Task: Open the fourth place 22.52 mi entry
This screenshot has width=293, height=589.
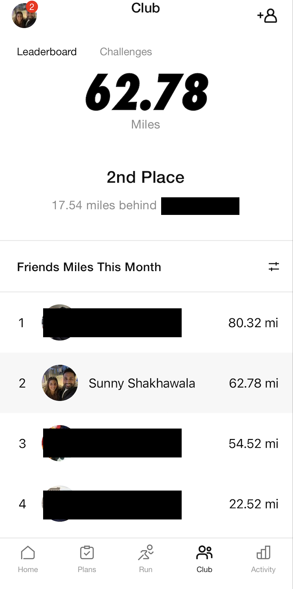Action: (253, 504)
